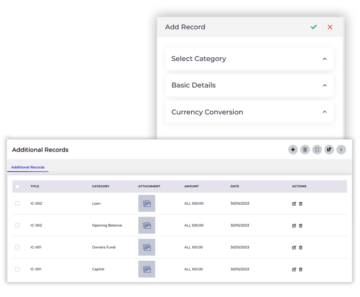This screenshot has height=297, width=360.
Task: Click the green checkmark to save record
Action: (x=313, y=27)
